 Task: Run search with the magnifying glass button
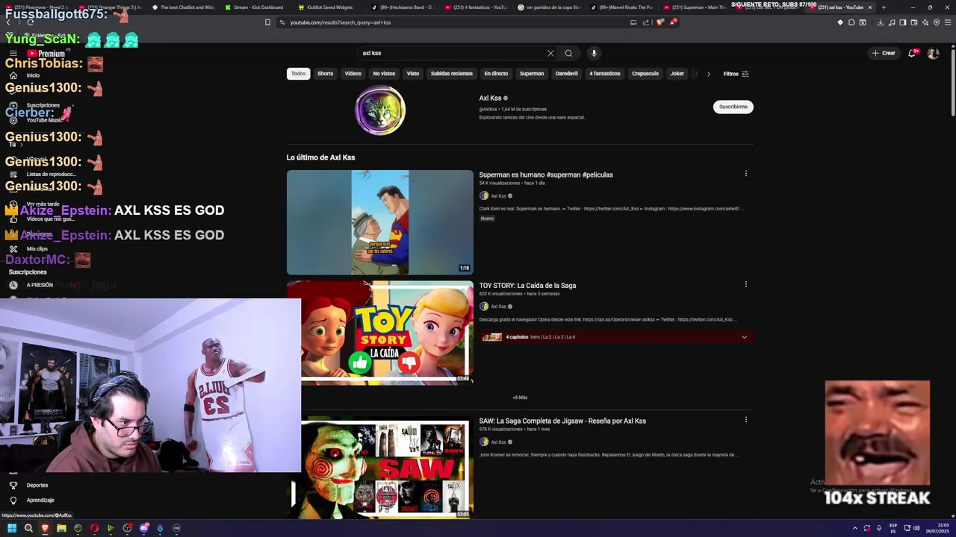point(568,53)
